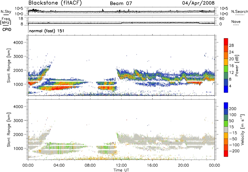Screen dimensions: 248x172
Task: Select the "N.Sky" legend label
Action: [6, 11]
